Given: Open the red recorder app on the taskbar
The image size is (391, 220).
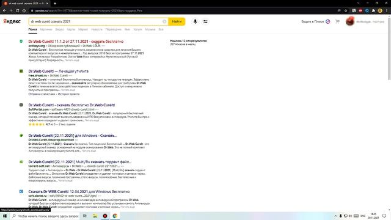Looking at the screenshot, I should (x=105, y=216).
